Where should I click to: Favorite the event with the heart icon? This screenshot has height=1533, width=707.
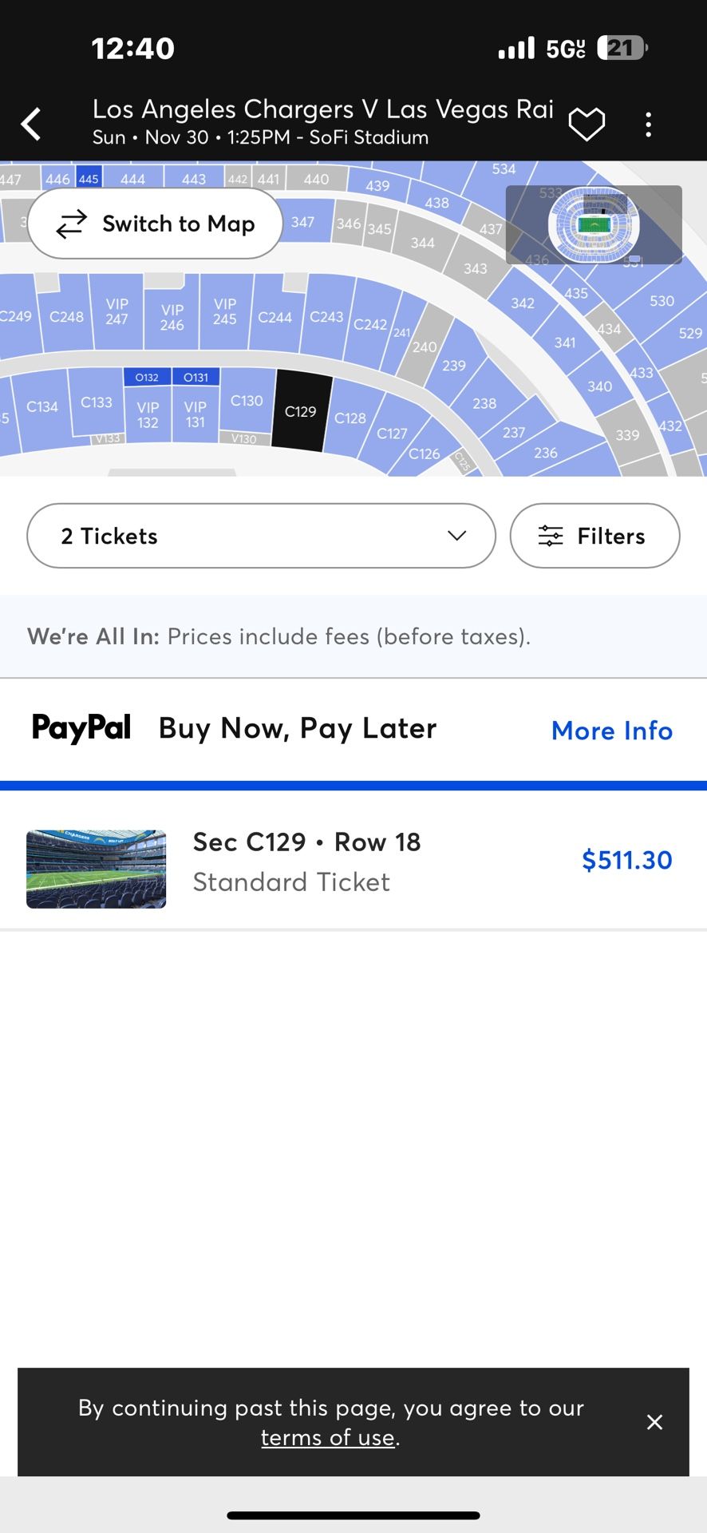click(587, 125)
